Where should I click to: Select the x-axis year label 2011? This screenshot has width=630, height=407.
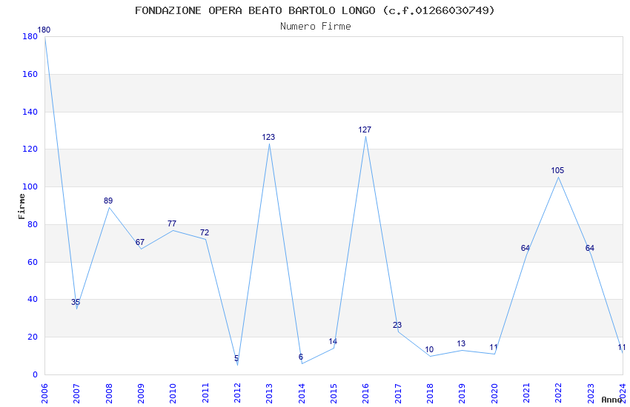coord(205,393)
